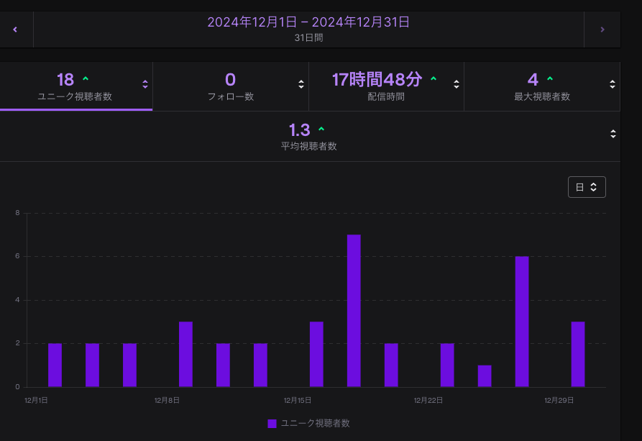The image size is (642, 441).
Task: Click the tallest bar with value 7
Action: pos(354,311)
